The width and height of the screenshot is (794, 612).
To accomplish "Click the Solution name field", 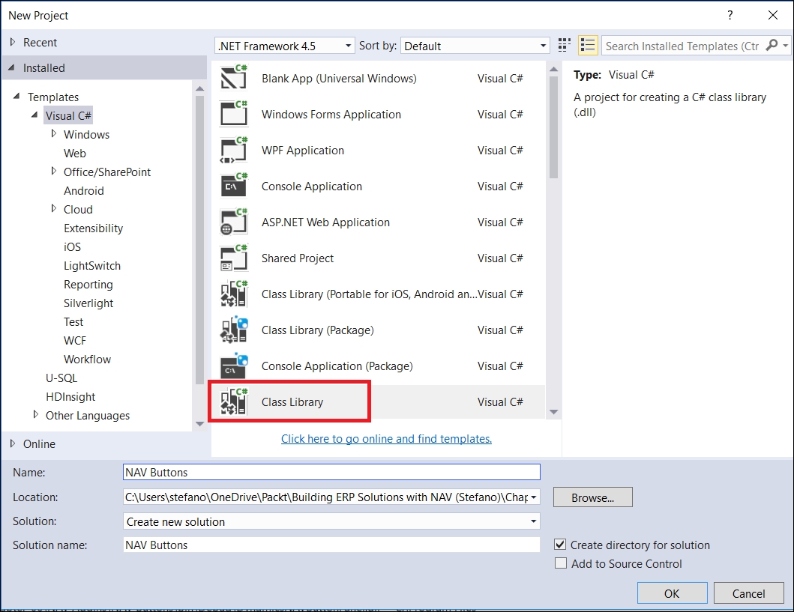I will (331, 545).
